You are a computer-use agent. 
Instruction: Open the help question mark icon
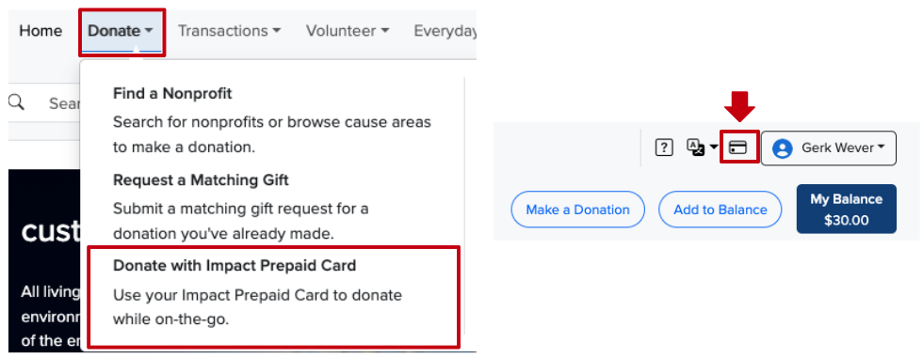click(x=663, y=148)
